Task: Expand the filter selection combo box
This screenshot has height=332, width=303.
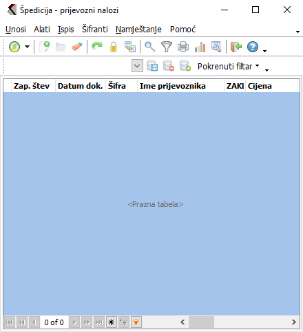Action: pos(137,66)
